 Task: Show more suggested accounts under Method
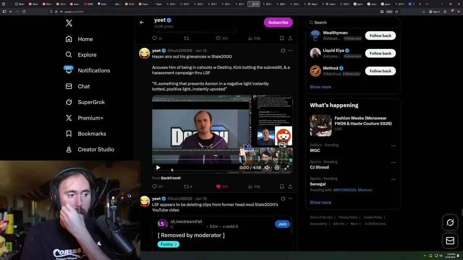click(x=320, y=87)
